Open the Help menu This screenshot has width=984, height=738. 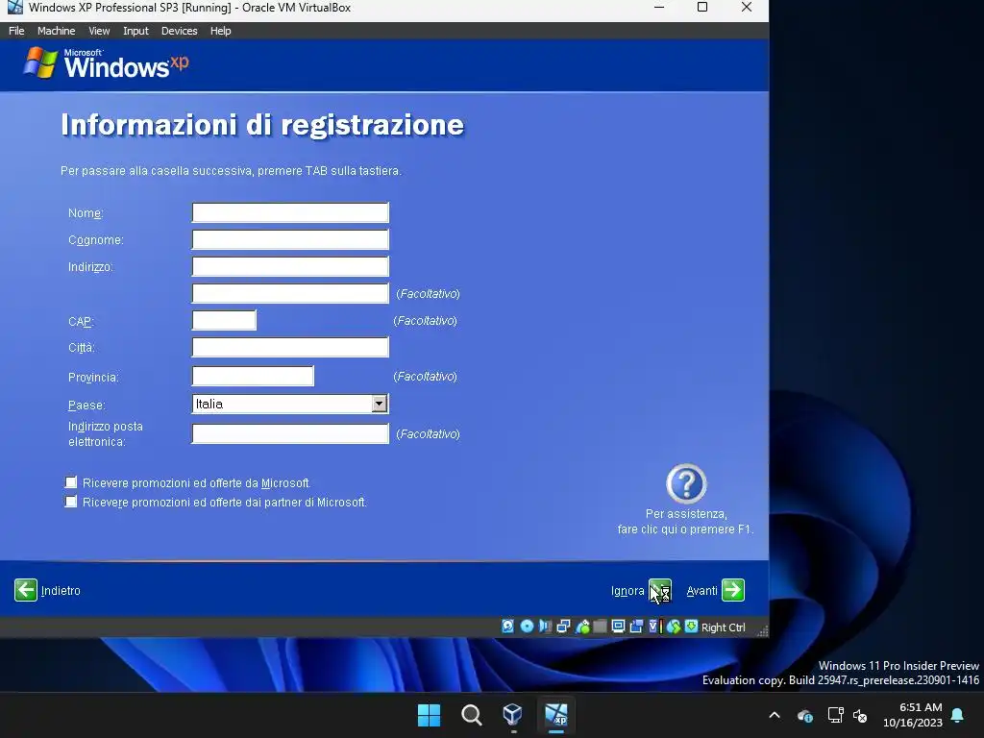pyautogui.click(x=220, y=31)
